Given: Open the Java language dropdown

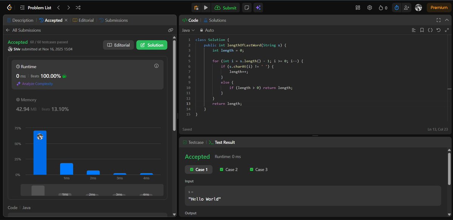Looking at the screenshot, I should pos(188,30).
